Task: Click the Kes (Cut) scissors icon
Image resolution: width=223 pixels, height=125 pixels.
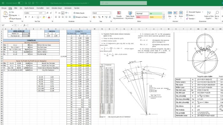Action: [10, 12]
